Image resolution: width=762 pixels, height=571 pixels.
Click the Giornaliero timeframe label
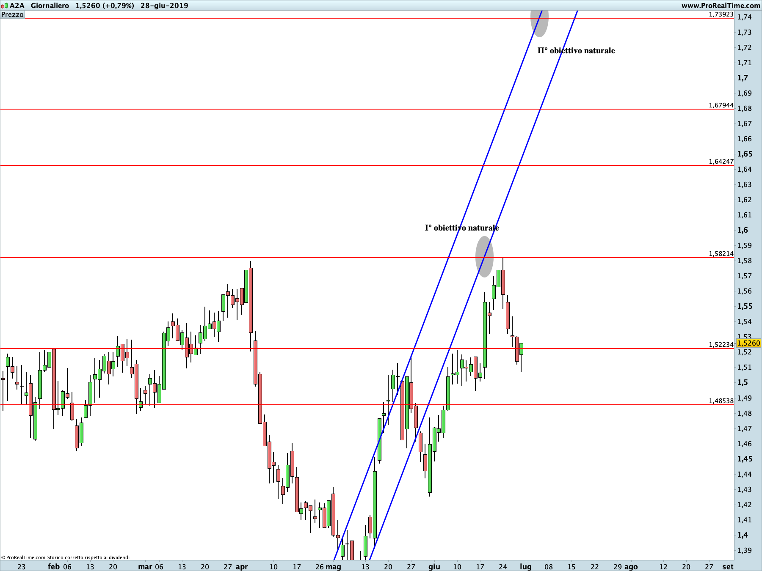50,5
